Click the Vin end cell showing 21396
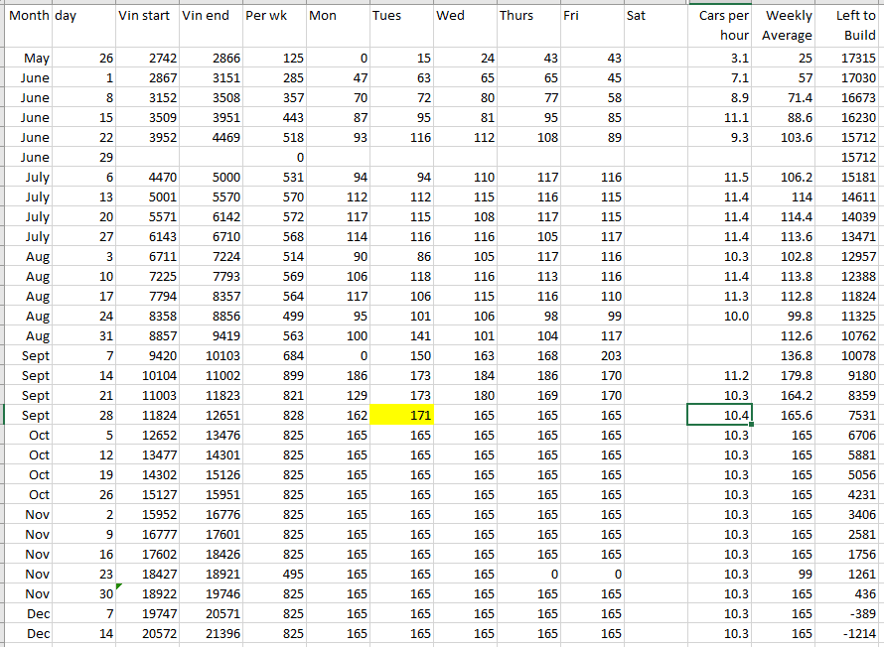 pyautogui.click(x=211, y=633)
